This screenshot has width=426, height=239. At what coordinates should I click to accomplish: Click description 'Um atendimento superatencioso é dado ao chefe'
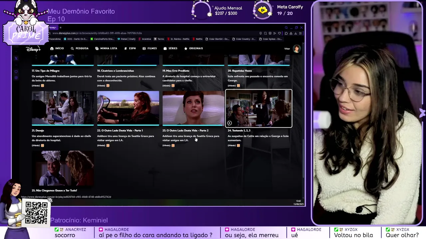pos(61,136)
